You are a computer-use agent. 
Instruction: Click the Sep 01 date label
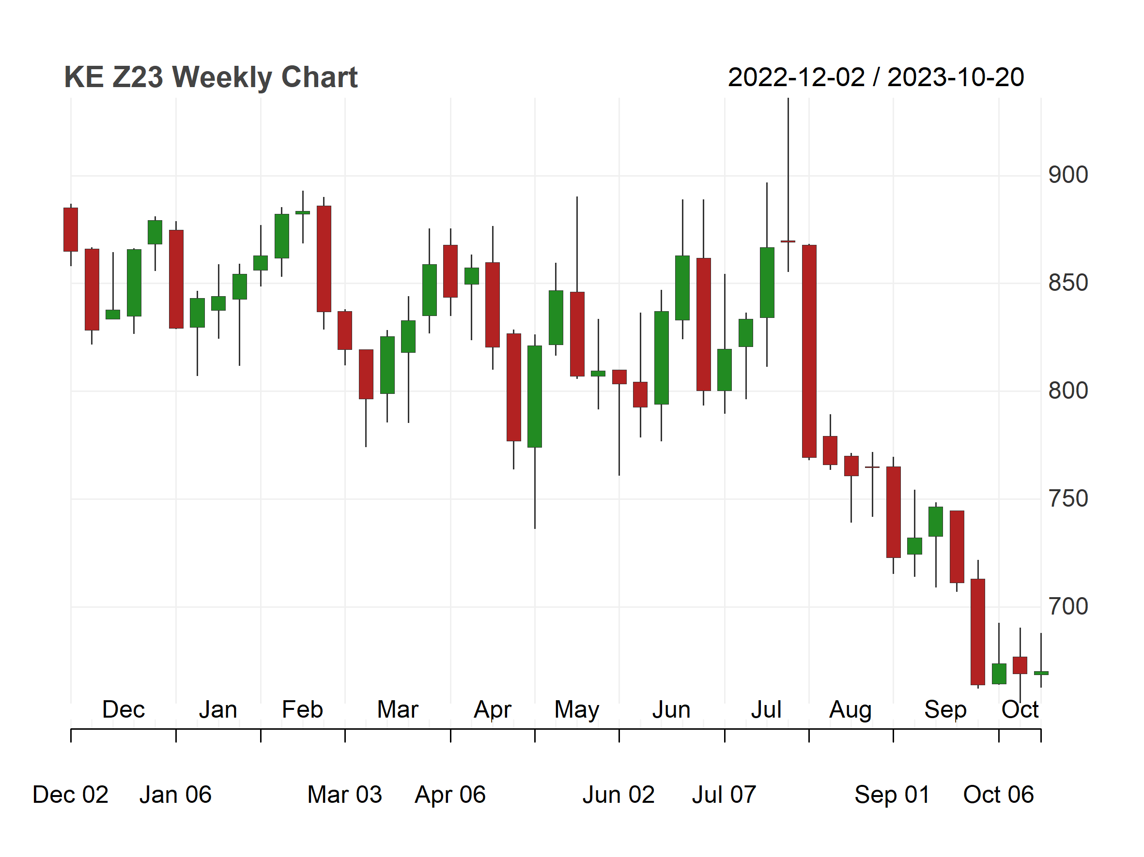point(892,796)
